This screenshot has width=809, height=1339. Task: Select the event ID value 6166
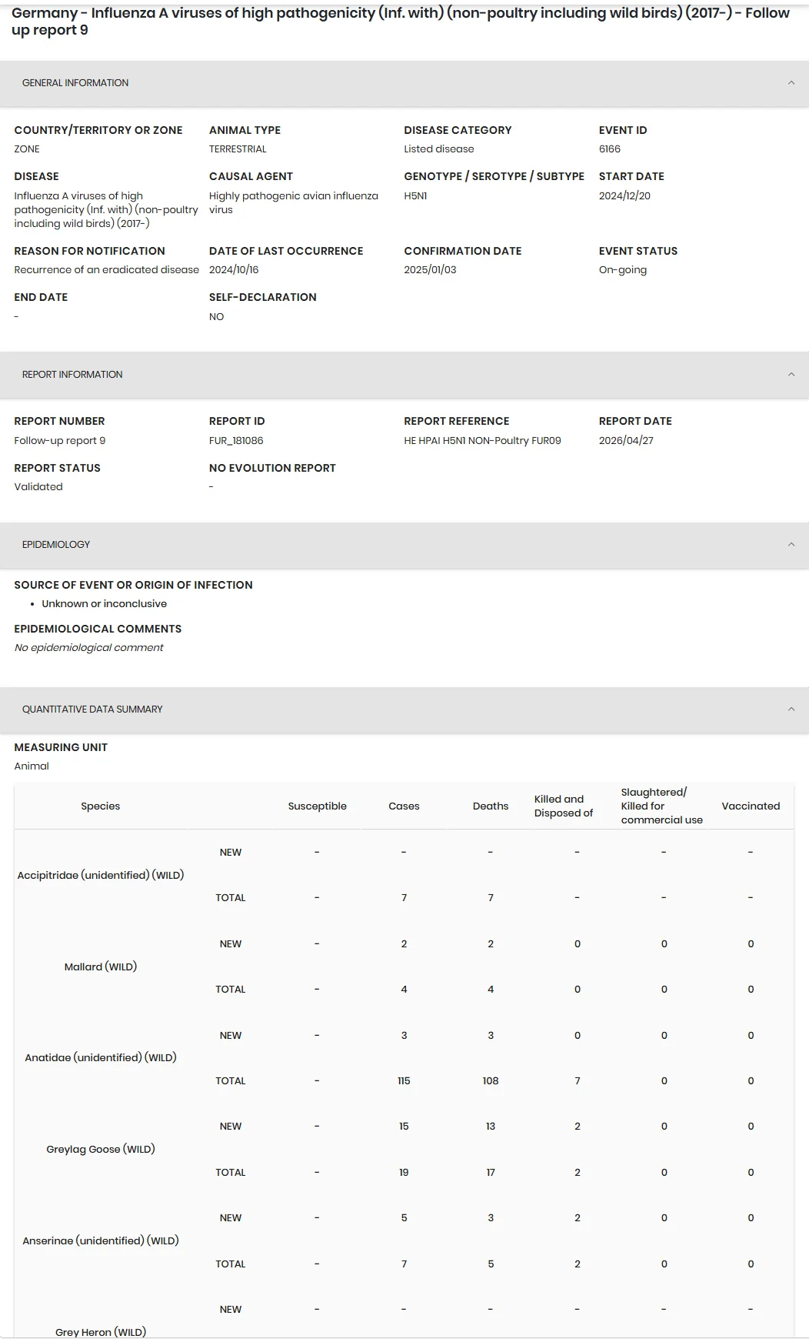tap(610, 149)
